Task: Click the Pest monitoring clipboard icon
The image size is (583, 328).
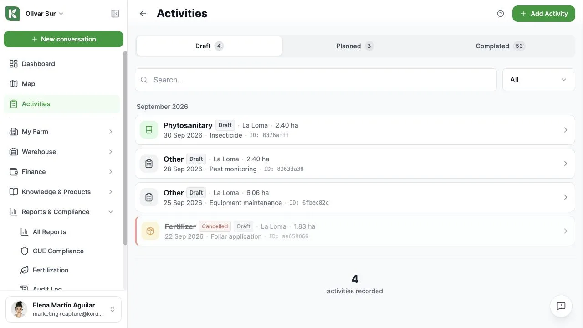Action: click(x=149, y=164)
